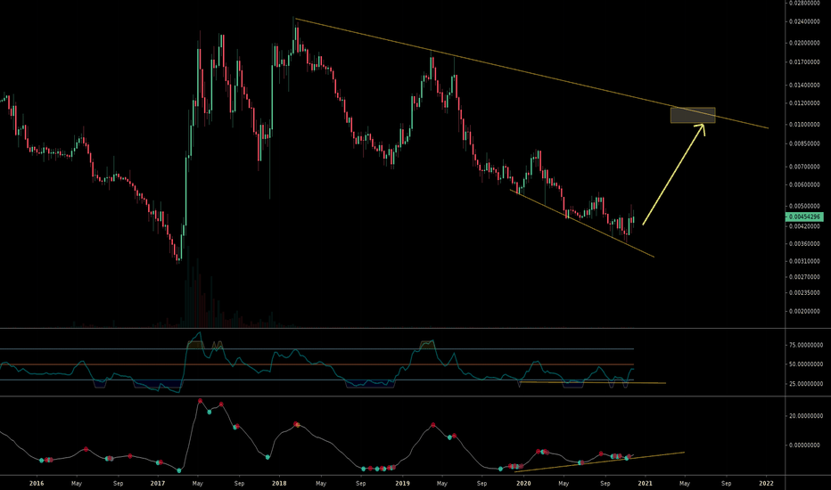
Task: Click the 0.01000000 price axis label
Action: [x=804, y=125]
